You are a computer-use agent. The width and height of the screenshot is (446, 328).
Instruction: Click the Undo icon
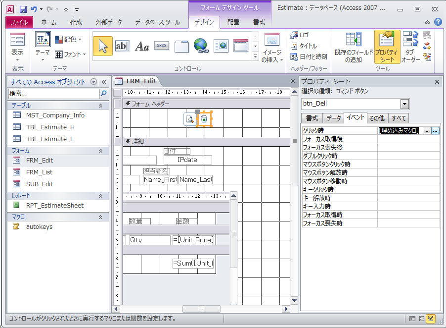pos(34,9)
